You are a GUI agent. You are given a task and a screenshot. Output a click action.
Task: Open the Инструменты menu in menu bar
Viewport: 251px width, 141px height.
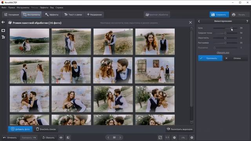pos(23,7)
